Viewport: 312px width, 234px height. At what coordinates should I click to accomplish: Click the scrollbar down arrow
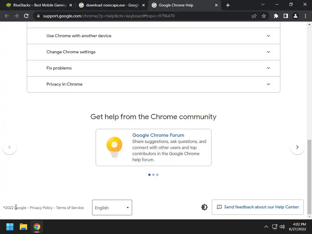309,217
